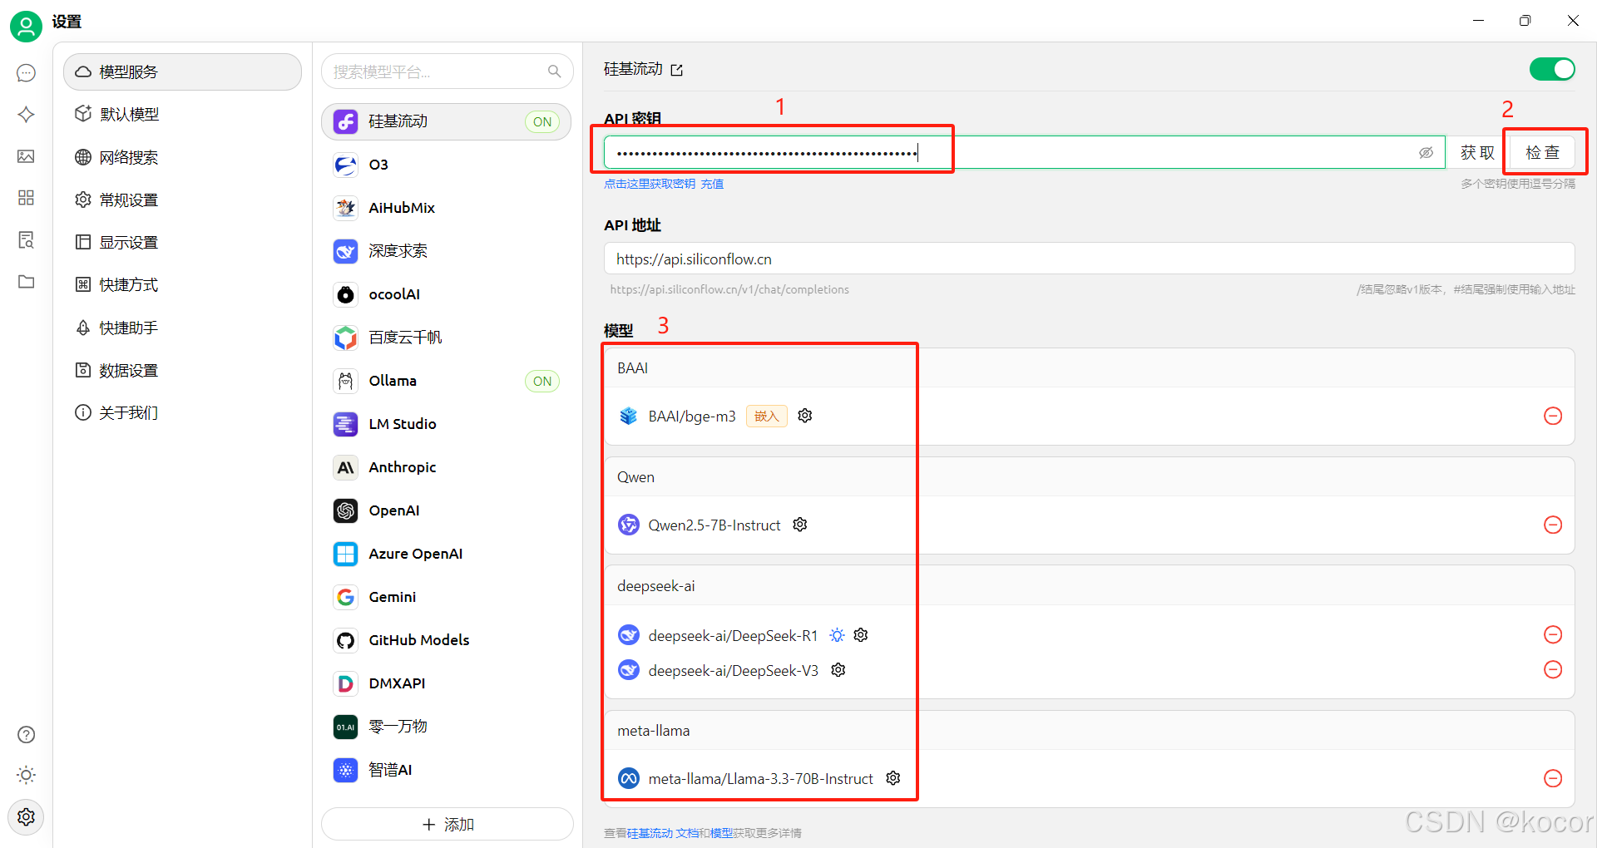
Task: Select Ollama provider in list
Action: [x=447, y=381]
